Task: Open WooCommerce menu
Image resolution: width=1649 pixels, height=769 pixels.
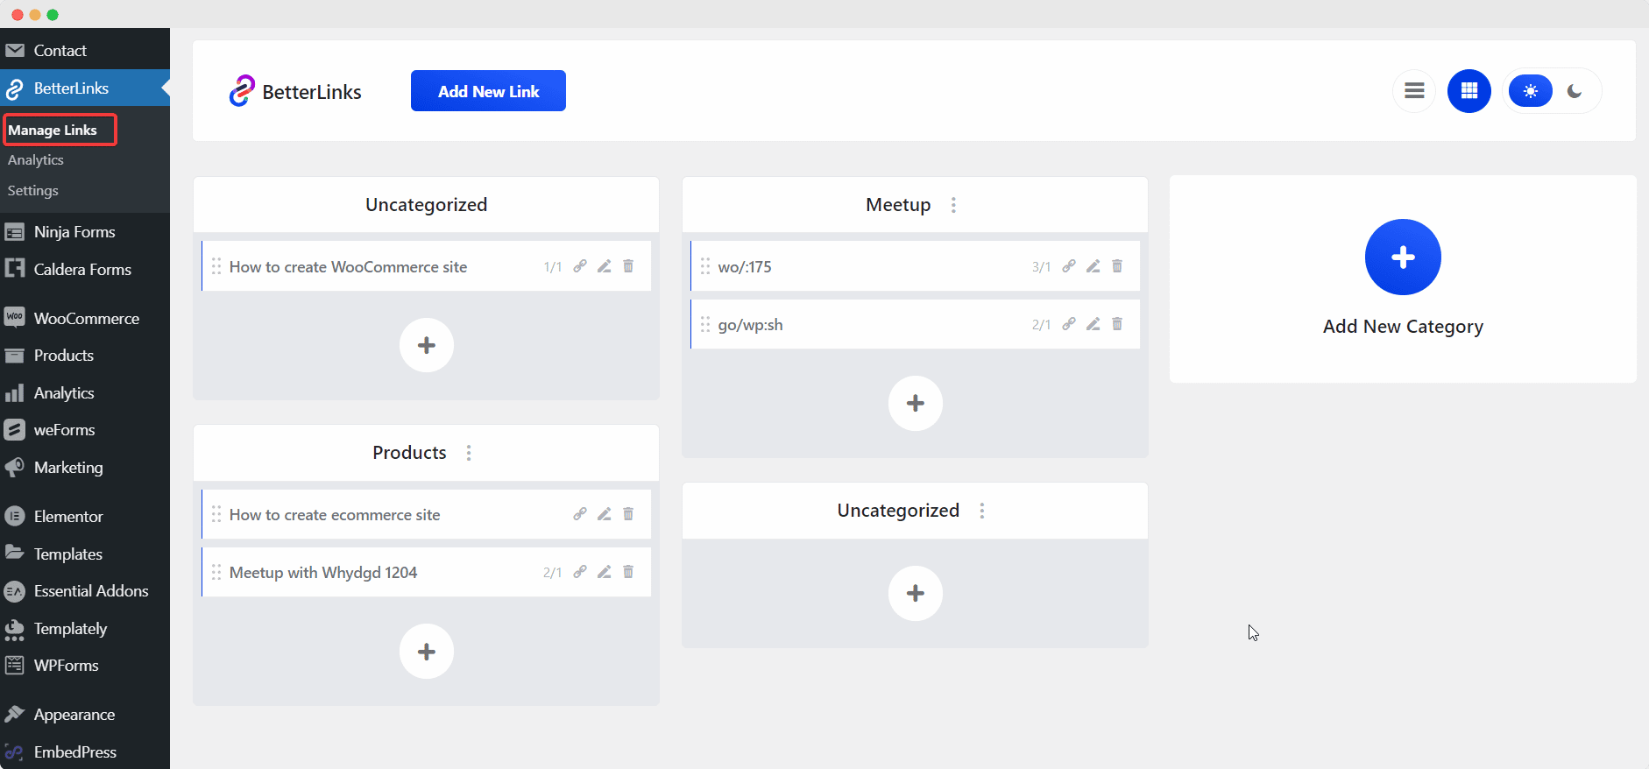Action: pyautogui.click(x=85, y=318)
